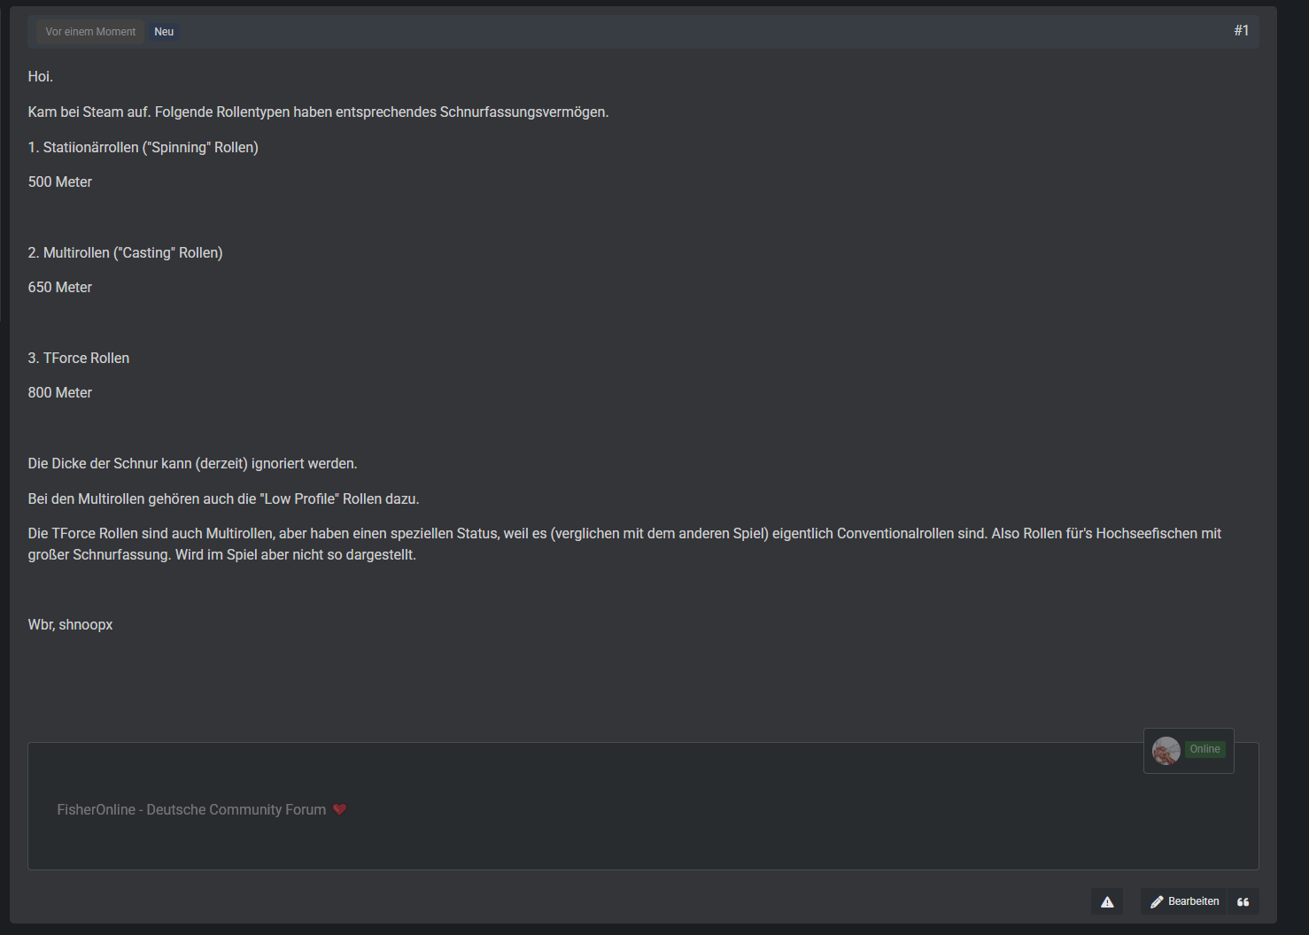Click the 'Kam bei Steam auf' sentence
The width and height of the screenshot is (1309, 935).
[318, 112]
